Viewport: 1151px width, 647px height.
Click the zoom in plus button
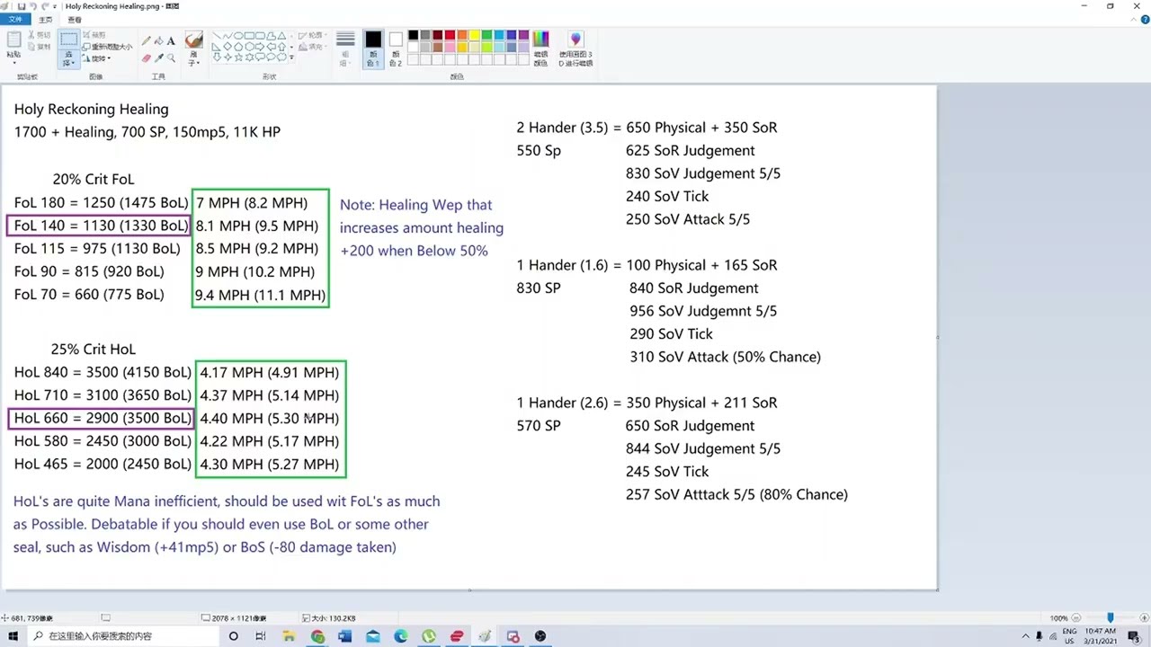[1143, 618]
